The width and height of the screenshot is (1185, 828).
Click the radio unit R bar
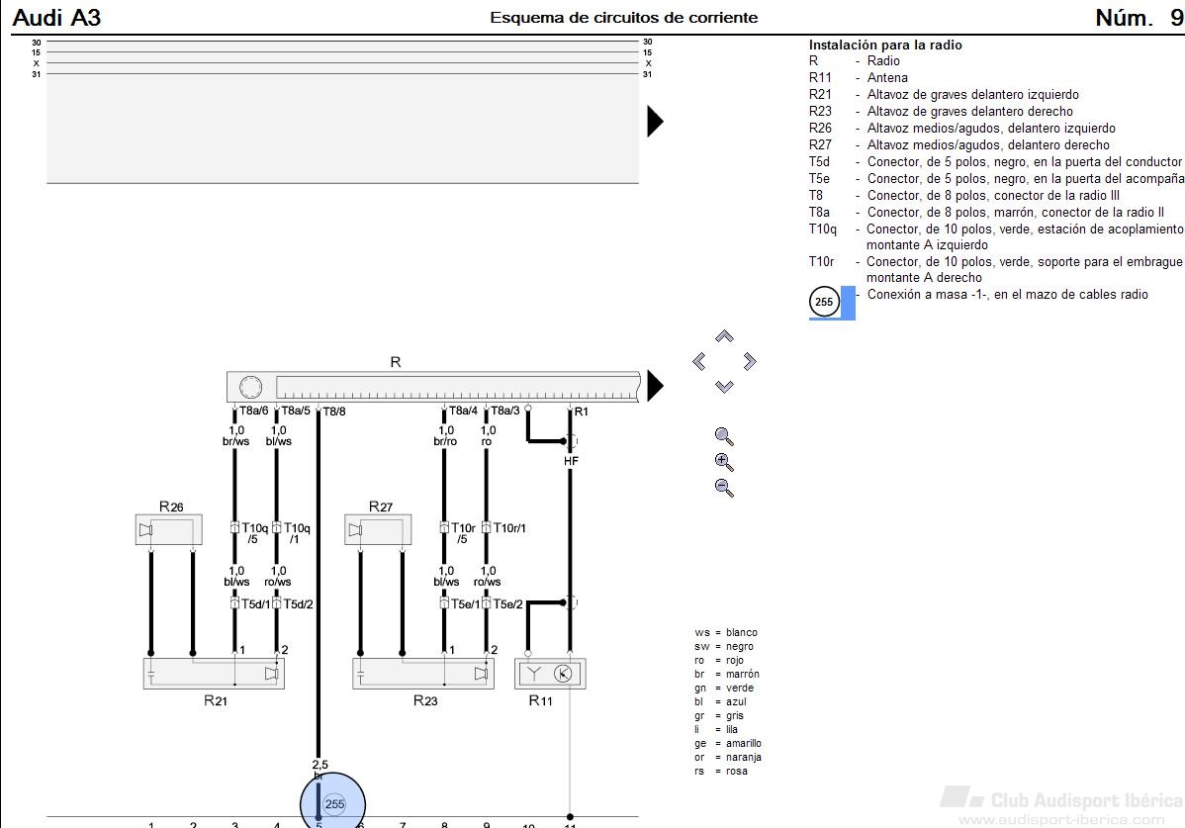[x=433, y=386]
